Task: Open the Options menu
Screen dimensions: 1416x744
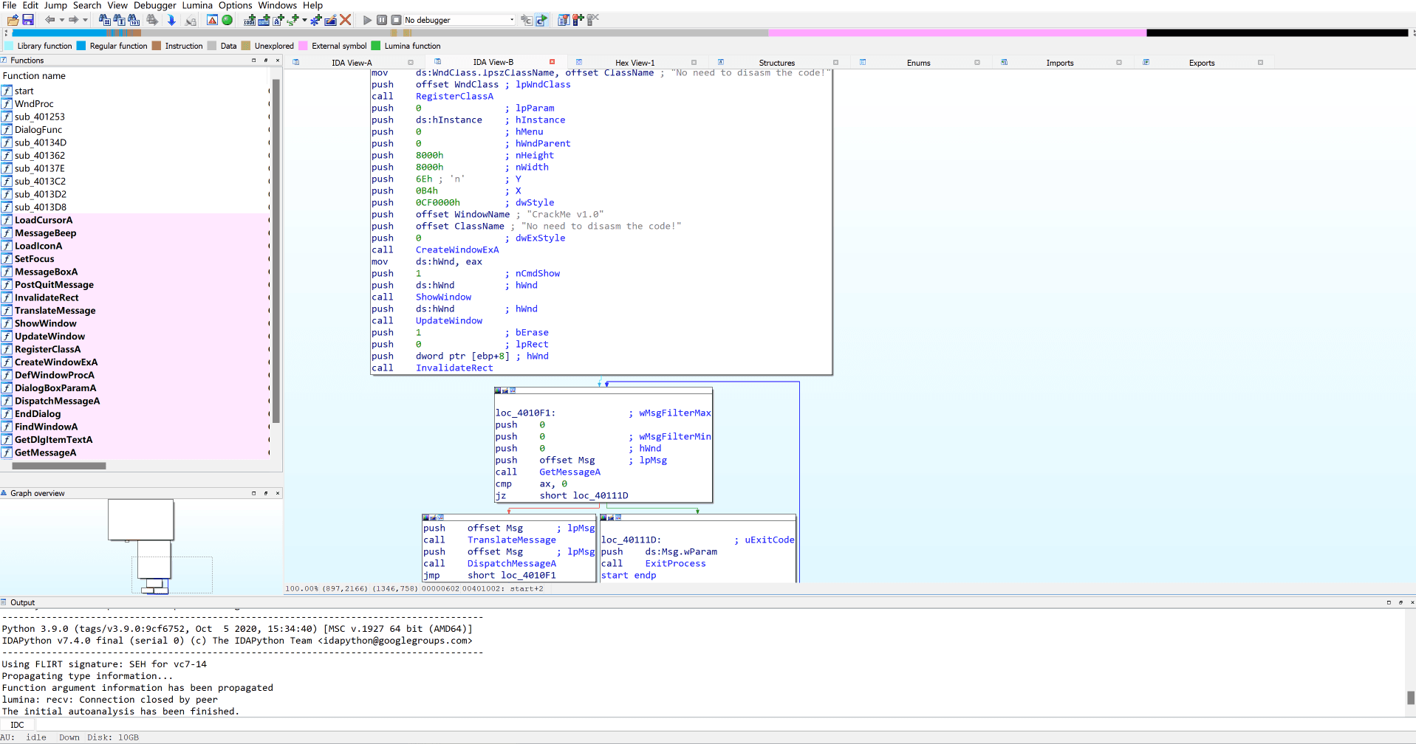Action: (235, 5)
